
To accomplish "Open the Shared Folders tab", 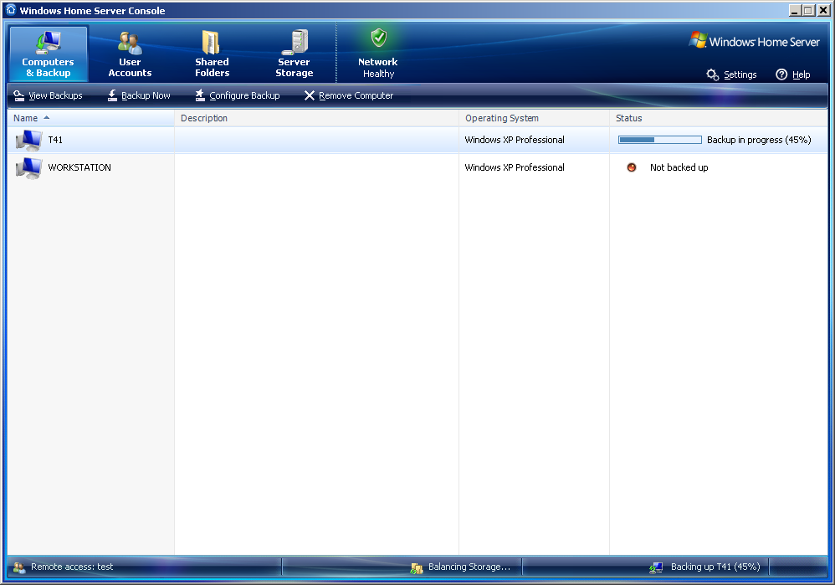I will click(212, 54).
